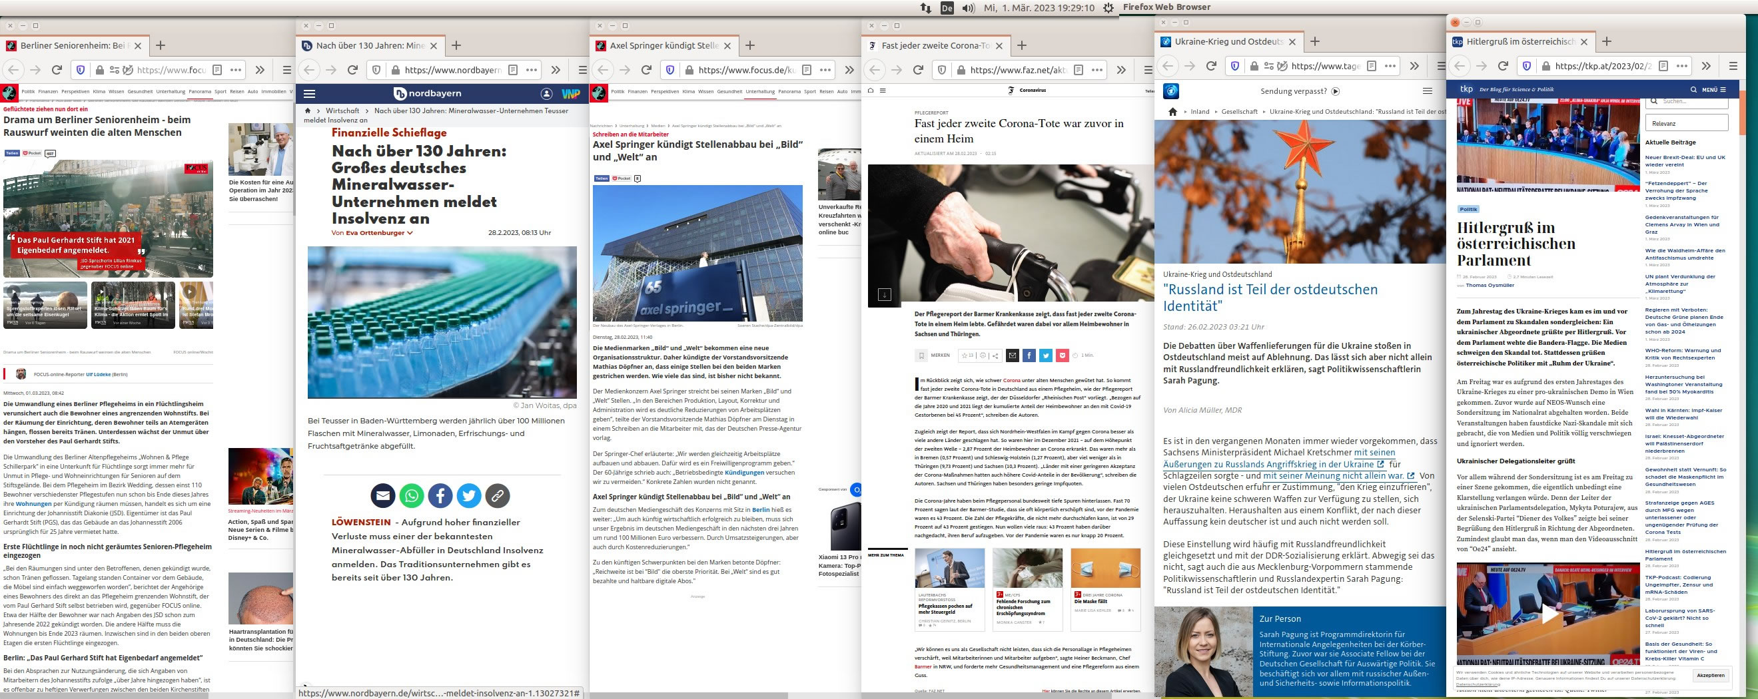The height and width of the screenshot is (699, 1758).
Task: Click Akzeptieren cookie button on tkp
Action: pos(1711,675)
